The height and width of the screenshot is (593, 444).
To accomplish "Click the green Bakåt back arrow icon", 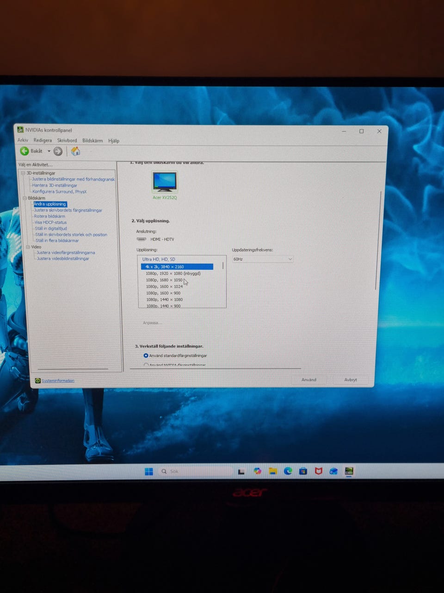I will [25, 151].
